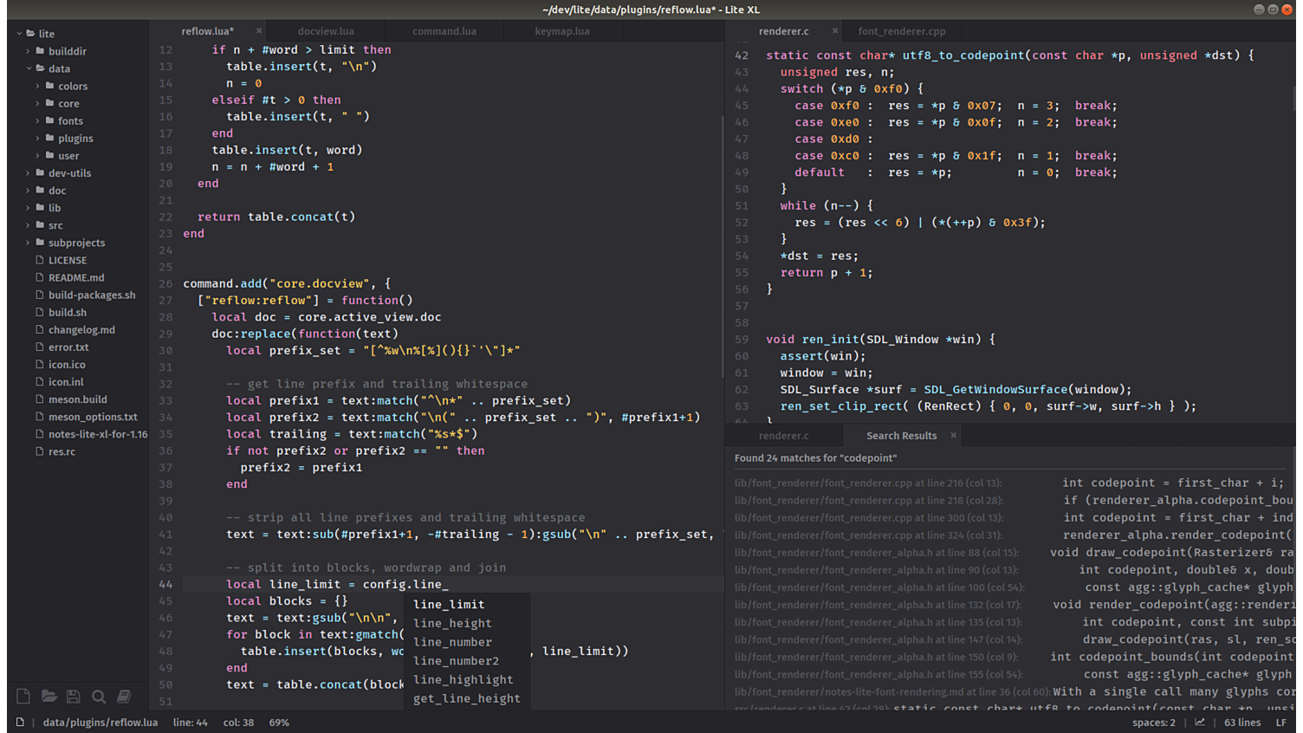This screenshot has height=733, width=1303.
Task: Click the spaces: 2 indentation indicator
Action: pos(1153,722)
